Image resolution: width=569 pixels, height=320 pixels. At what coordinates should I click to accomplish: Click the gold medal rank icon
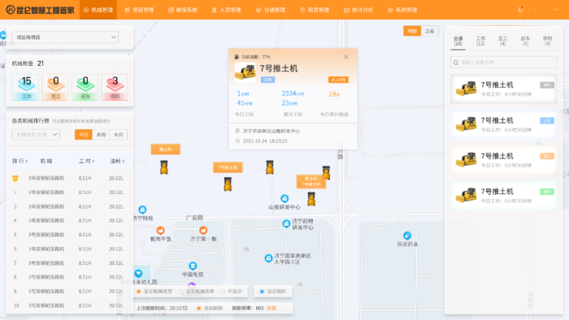coord(15,179)
